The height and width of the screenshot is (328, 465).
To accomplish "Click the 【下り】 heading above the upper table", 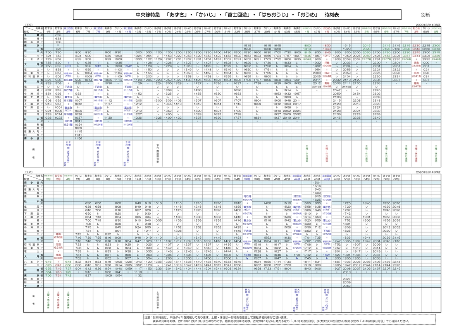I will (x=29, y=24).
